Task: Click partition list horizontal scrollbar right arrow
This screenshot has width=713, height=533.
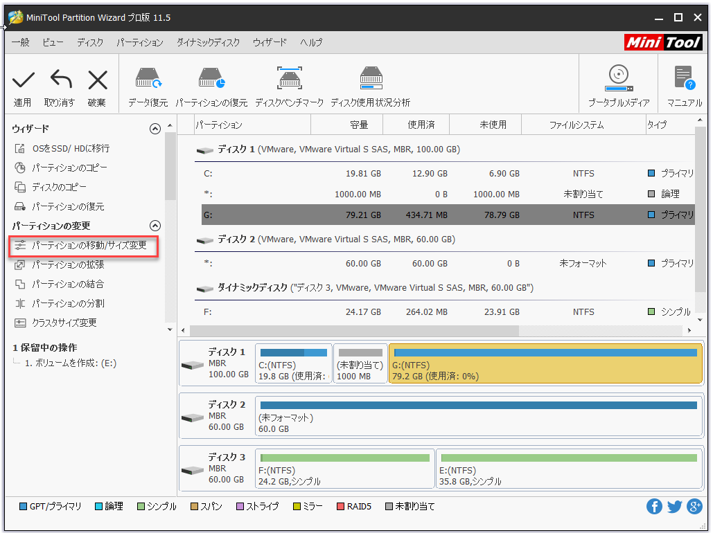Action: pos(689,331)
